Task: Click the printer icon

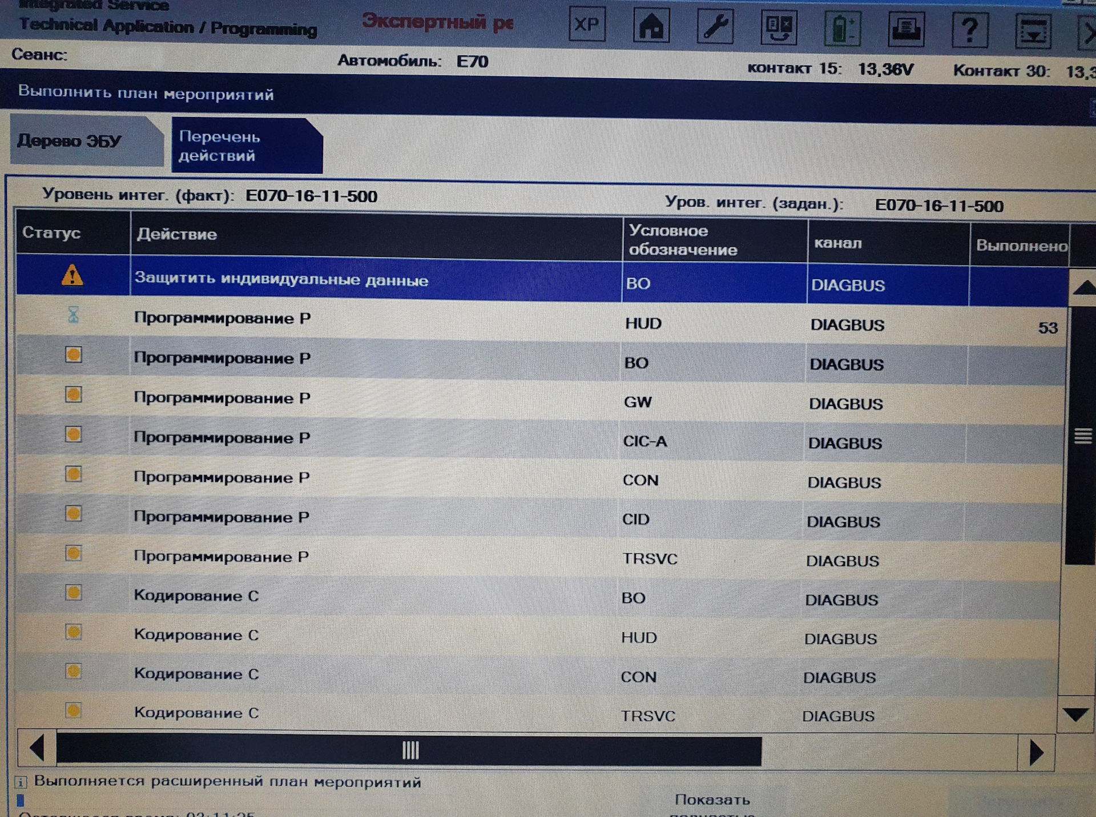Action: pyautogui.click(x=906, y=30)
